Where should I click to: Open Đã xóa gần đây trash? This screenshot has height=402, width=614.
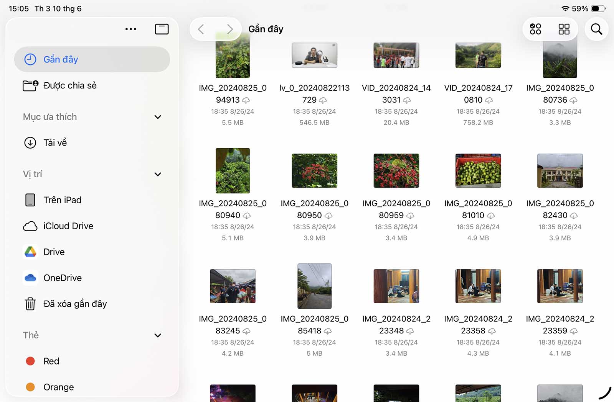pyautogui.click(x=75, y=304)
